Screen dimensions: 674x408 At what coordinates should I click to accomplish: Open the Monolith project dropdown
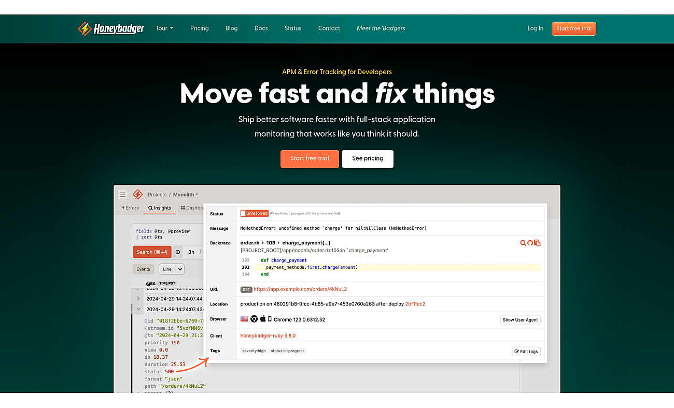pos(185,195)
